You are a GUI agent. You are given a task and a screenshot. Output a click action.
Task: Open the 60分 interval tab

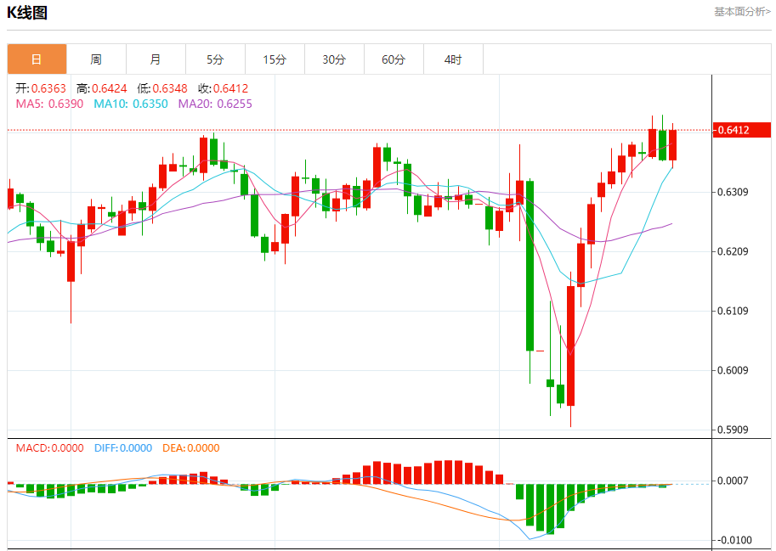tap(394, 59)
